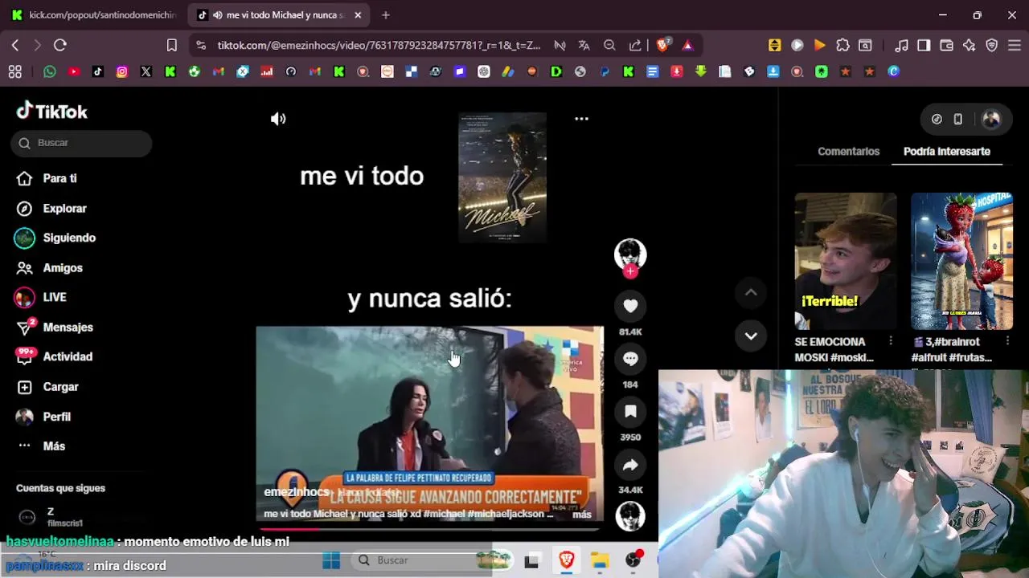The width and height of the screenshot is (1029, 578).
Task: Bookmark this page icon
Action: [x=171, y=45]
